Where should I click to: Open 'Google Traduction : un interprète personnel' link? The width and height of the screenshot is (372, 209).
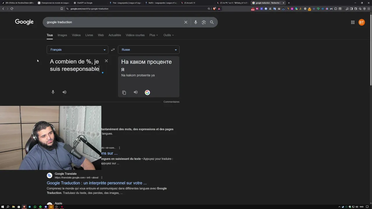click(97, 183)
